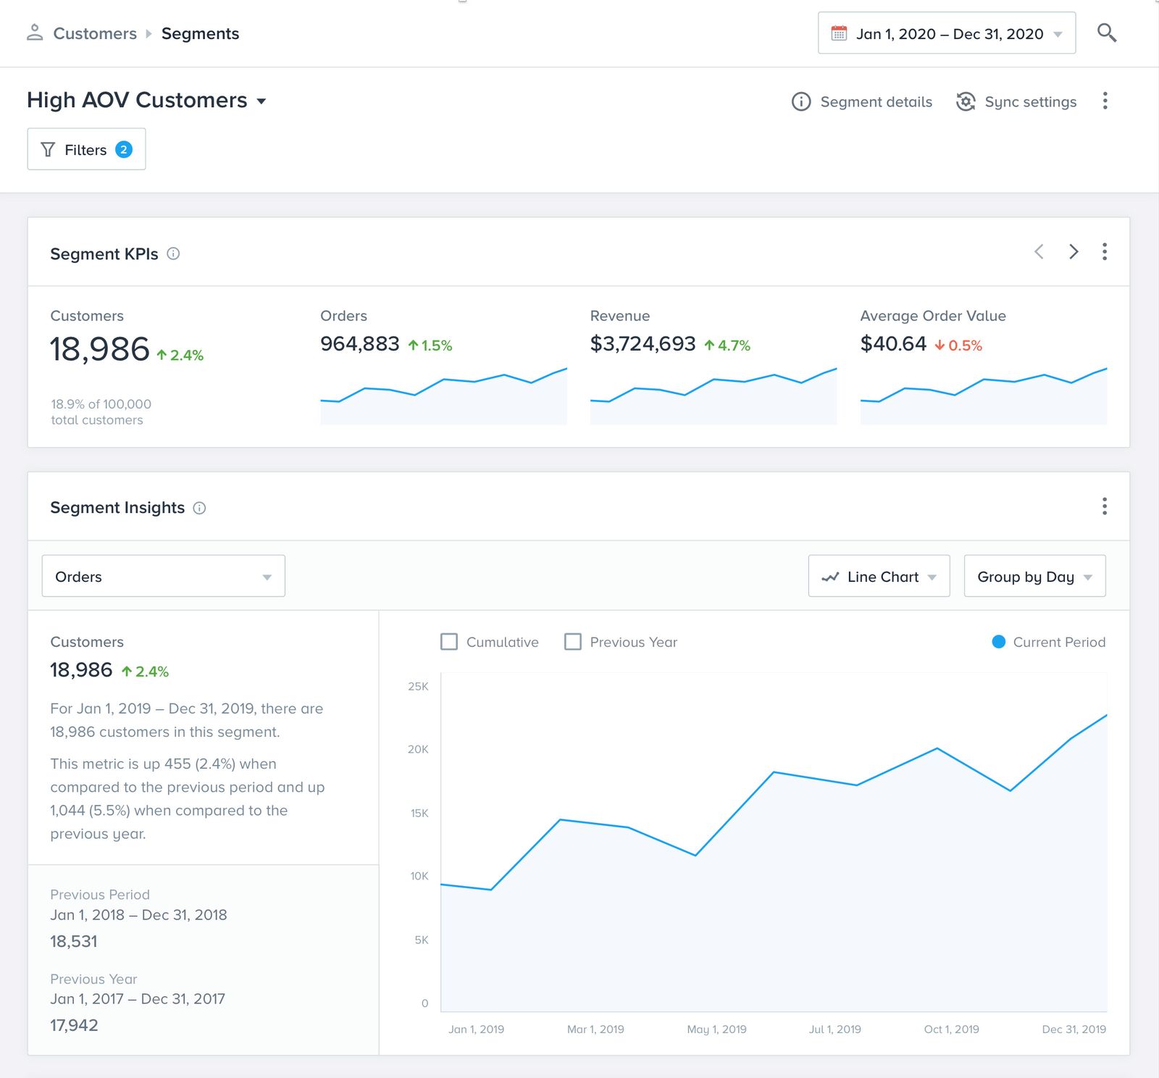Click the Segment Insights info icon

(x=199, y=508)
